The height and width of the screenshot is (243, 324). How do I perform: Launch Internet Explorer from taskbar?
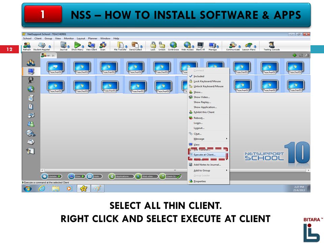42,188
